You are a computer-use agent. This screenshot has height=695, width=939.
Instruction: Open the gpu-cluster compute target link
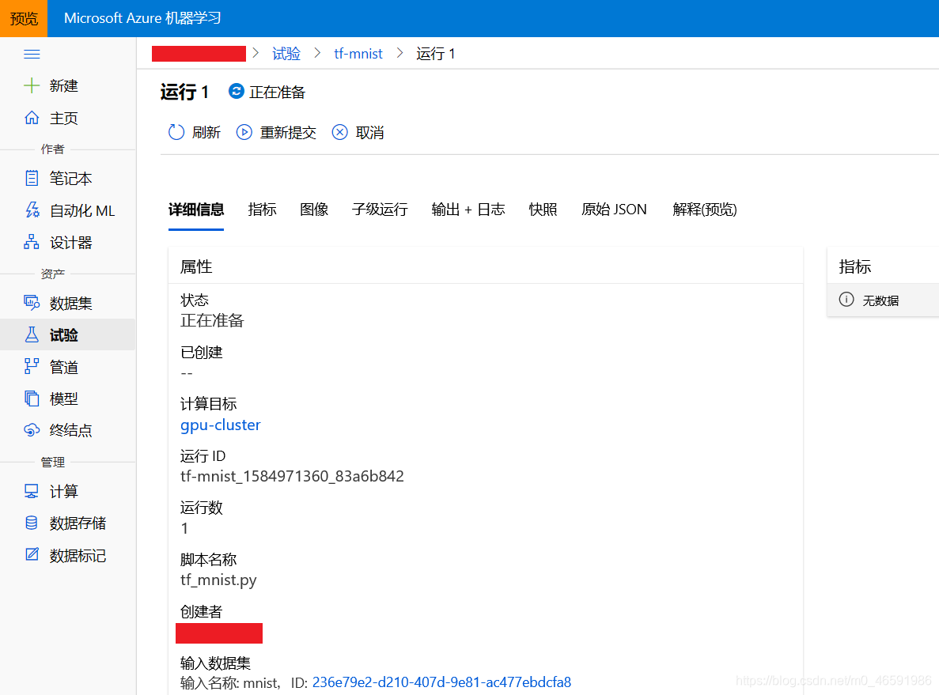tap(221, 425)
